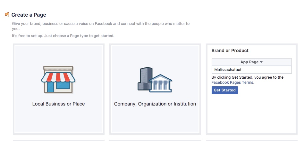Click the Melissachatbot page name field
304x141 pixels.
[x=251, y=70]
